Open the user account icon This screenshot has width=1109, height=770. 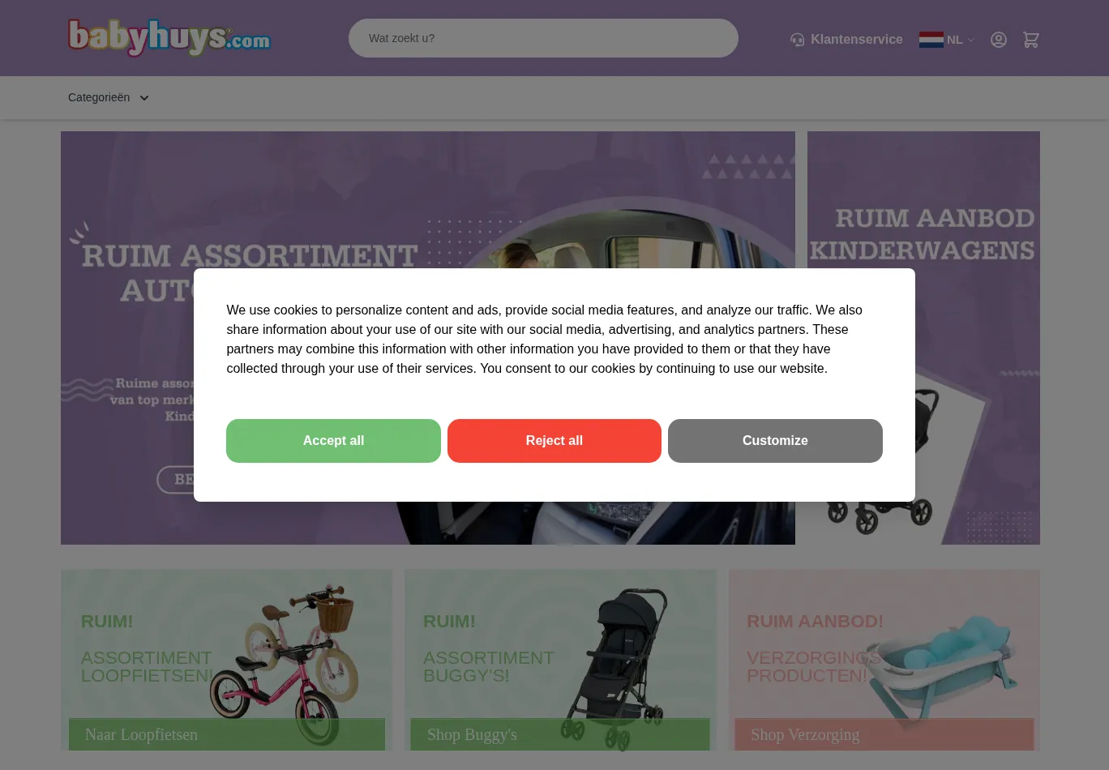coord(999,40)
